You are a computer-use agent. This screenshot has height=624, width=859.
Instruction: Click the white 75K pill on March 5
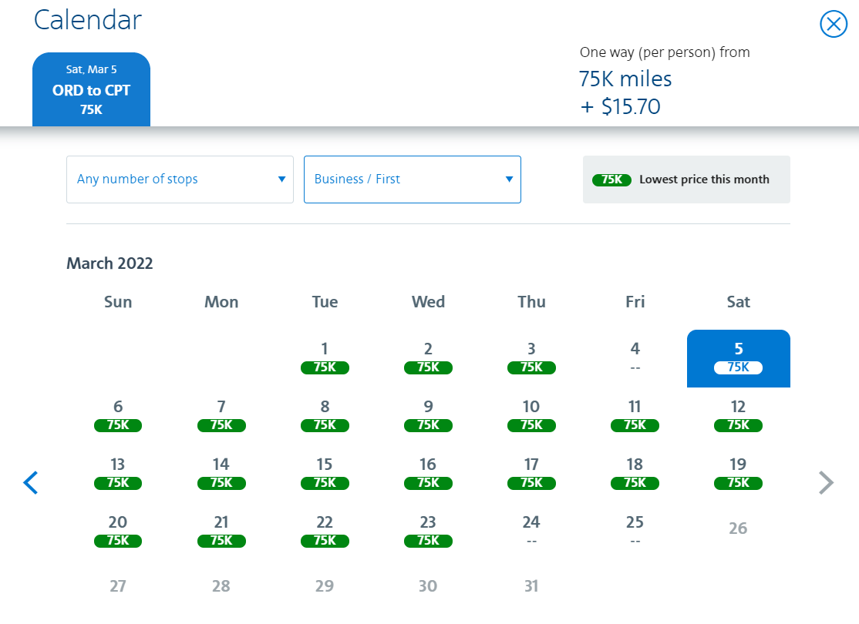[738, 369]
